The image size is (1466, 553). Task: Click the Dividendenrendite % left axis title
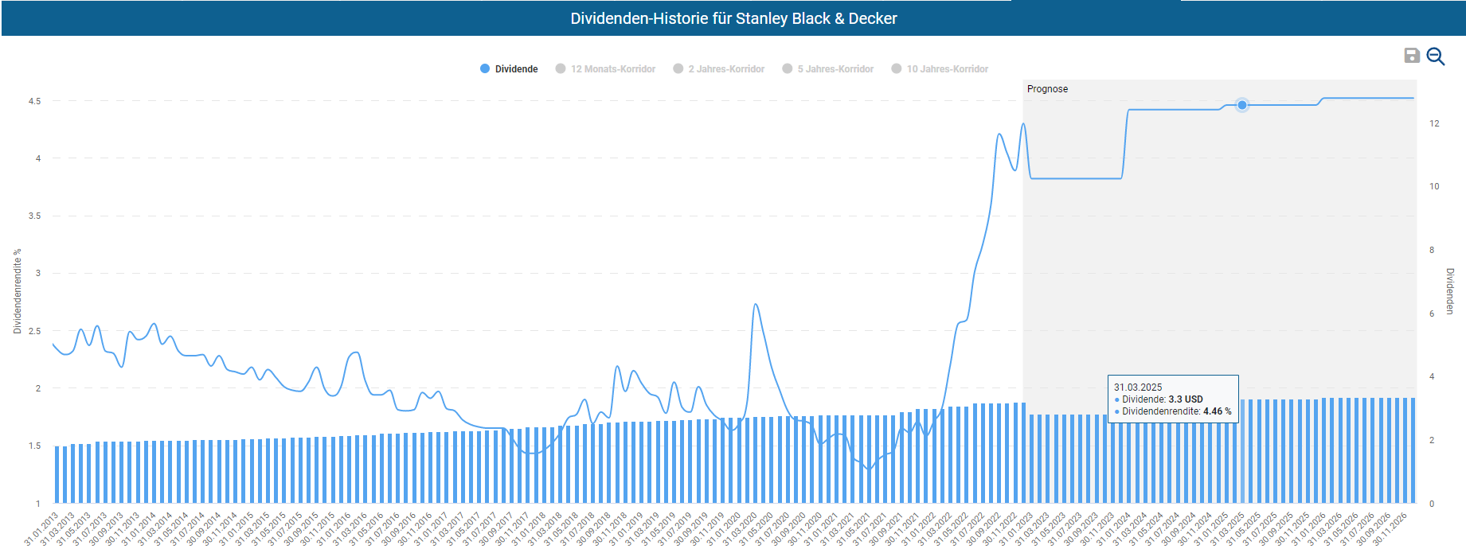18,291
